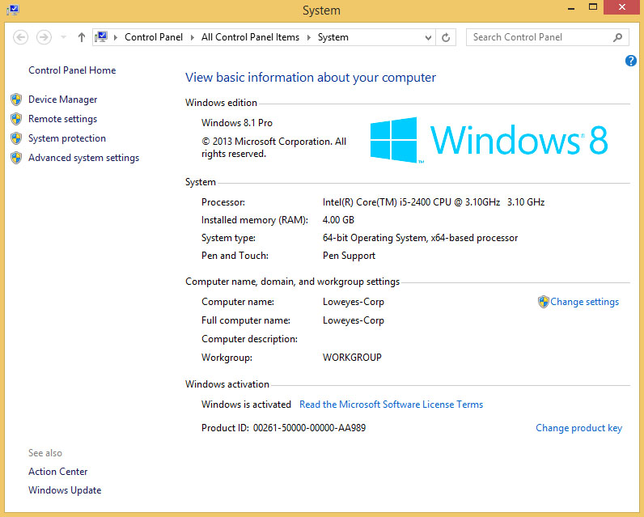The width and height of the screenshot is (644, 517).
Task: Click Change settings for computer name
Action: [584, 302]
